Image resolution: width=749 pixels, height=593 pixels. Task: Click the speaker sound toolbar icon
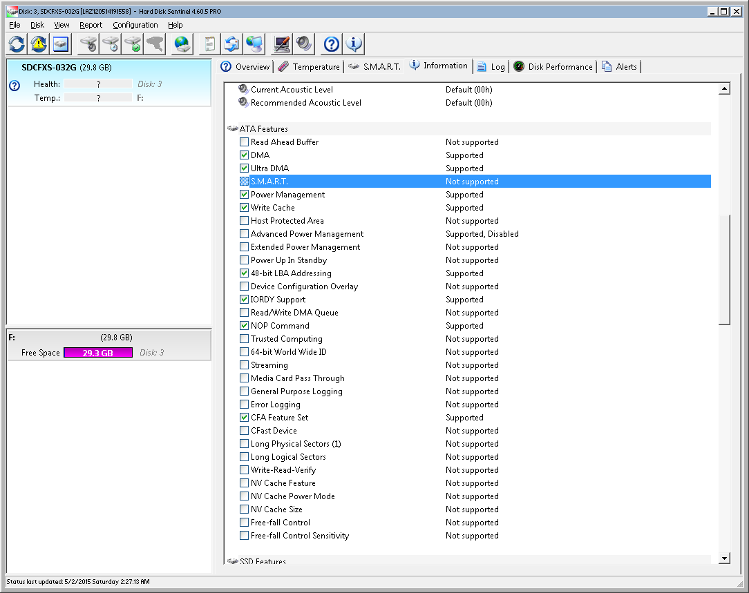[304, 44]
